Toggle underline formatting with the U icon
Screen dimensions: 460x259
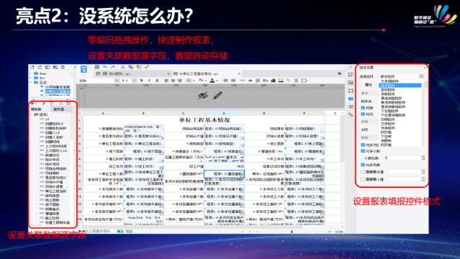[x=157, y=81]
